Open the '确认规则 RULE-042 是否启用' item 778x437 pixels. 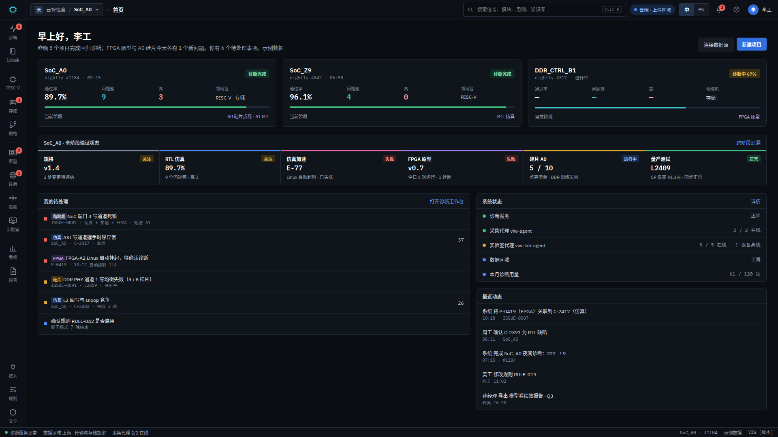pos(254,324)
